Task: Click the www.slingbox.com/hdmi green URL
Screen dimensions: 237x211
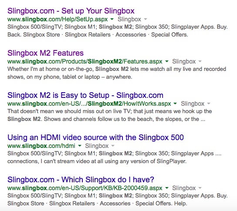Action: coord(41,146)
